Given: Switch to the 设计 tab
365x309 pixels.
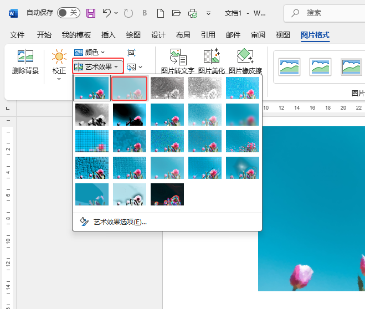Looking at the screenshot, I should [x=158, y=35].
